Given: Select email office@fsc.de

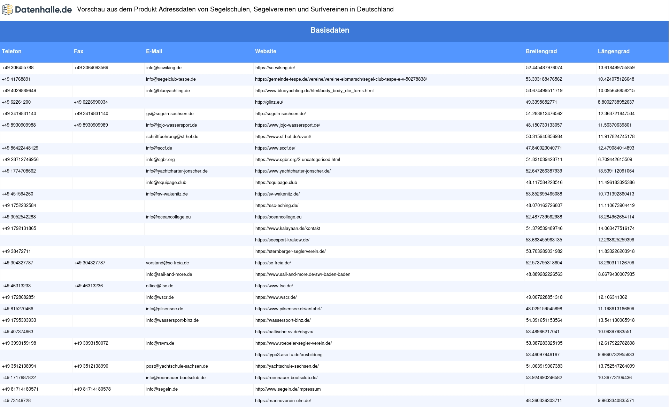Looking at the screenshot, I should 160,286.
